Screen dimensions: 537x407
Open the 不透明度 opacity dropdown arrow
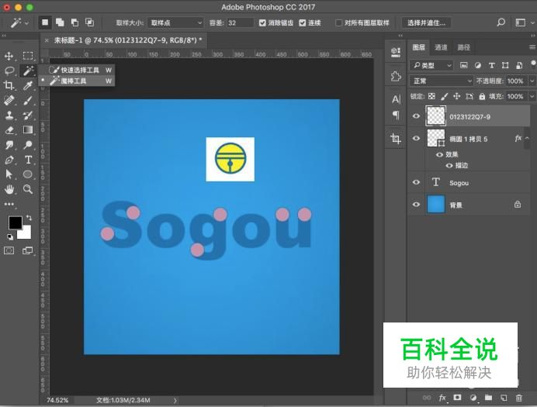point(532,81)
